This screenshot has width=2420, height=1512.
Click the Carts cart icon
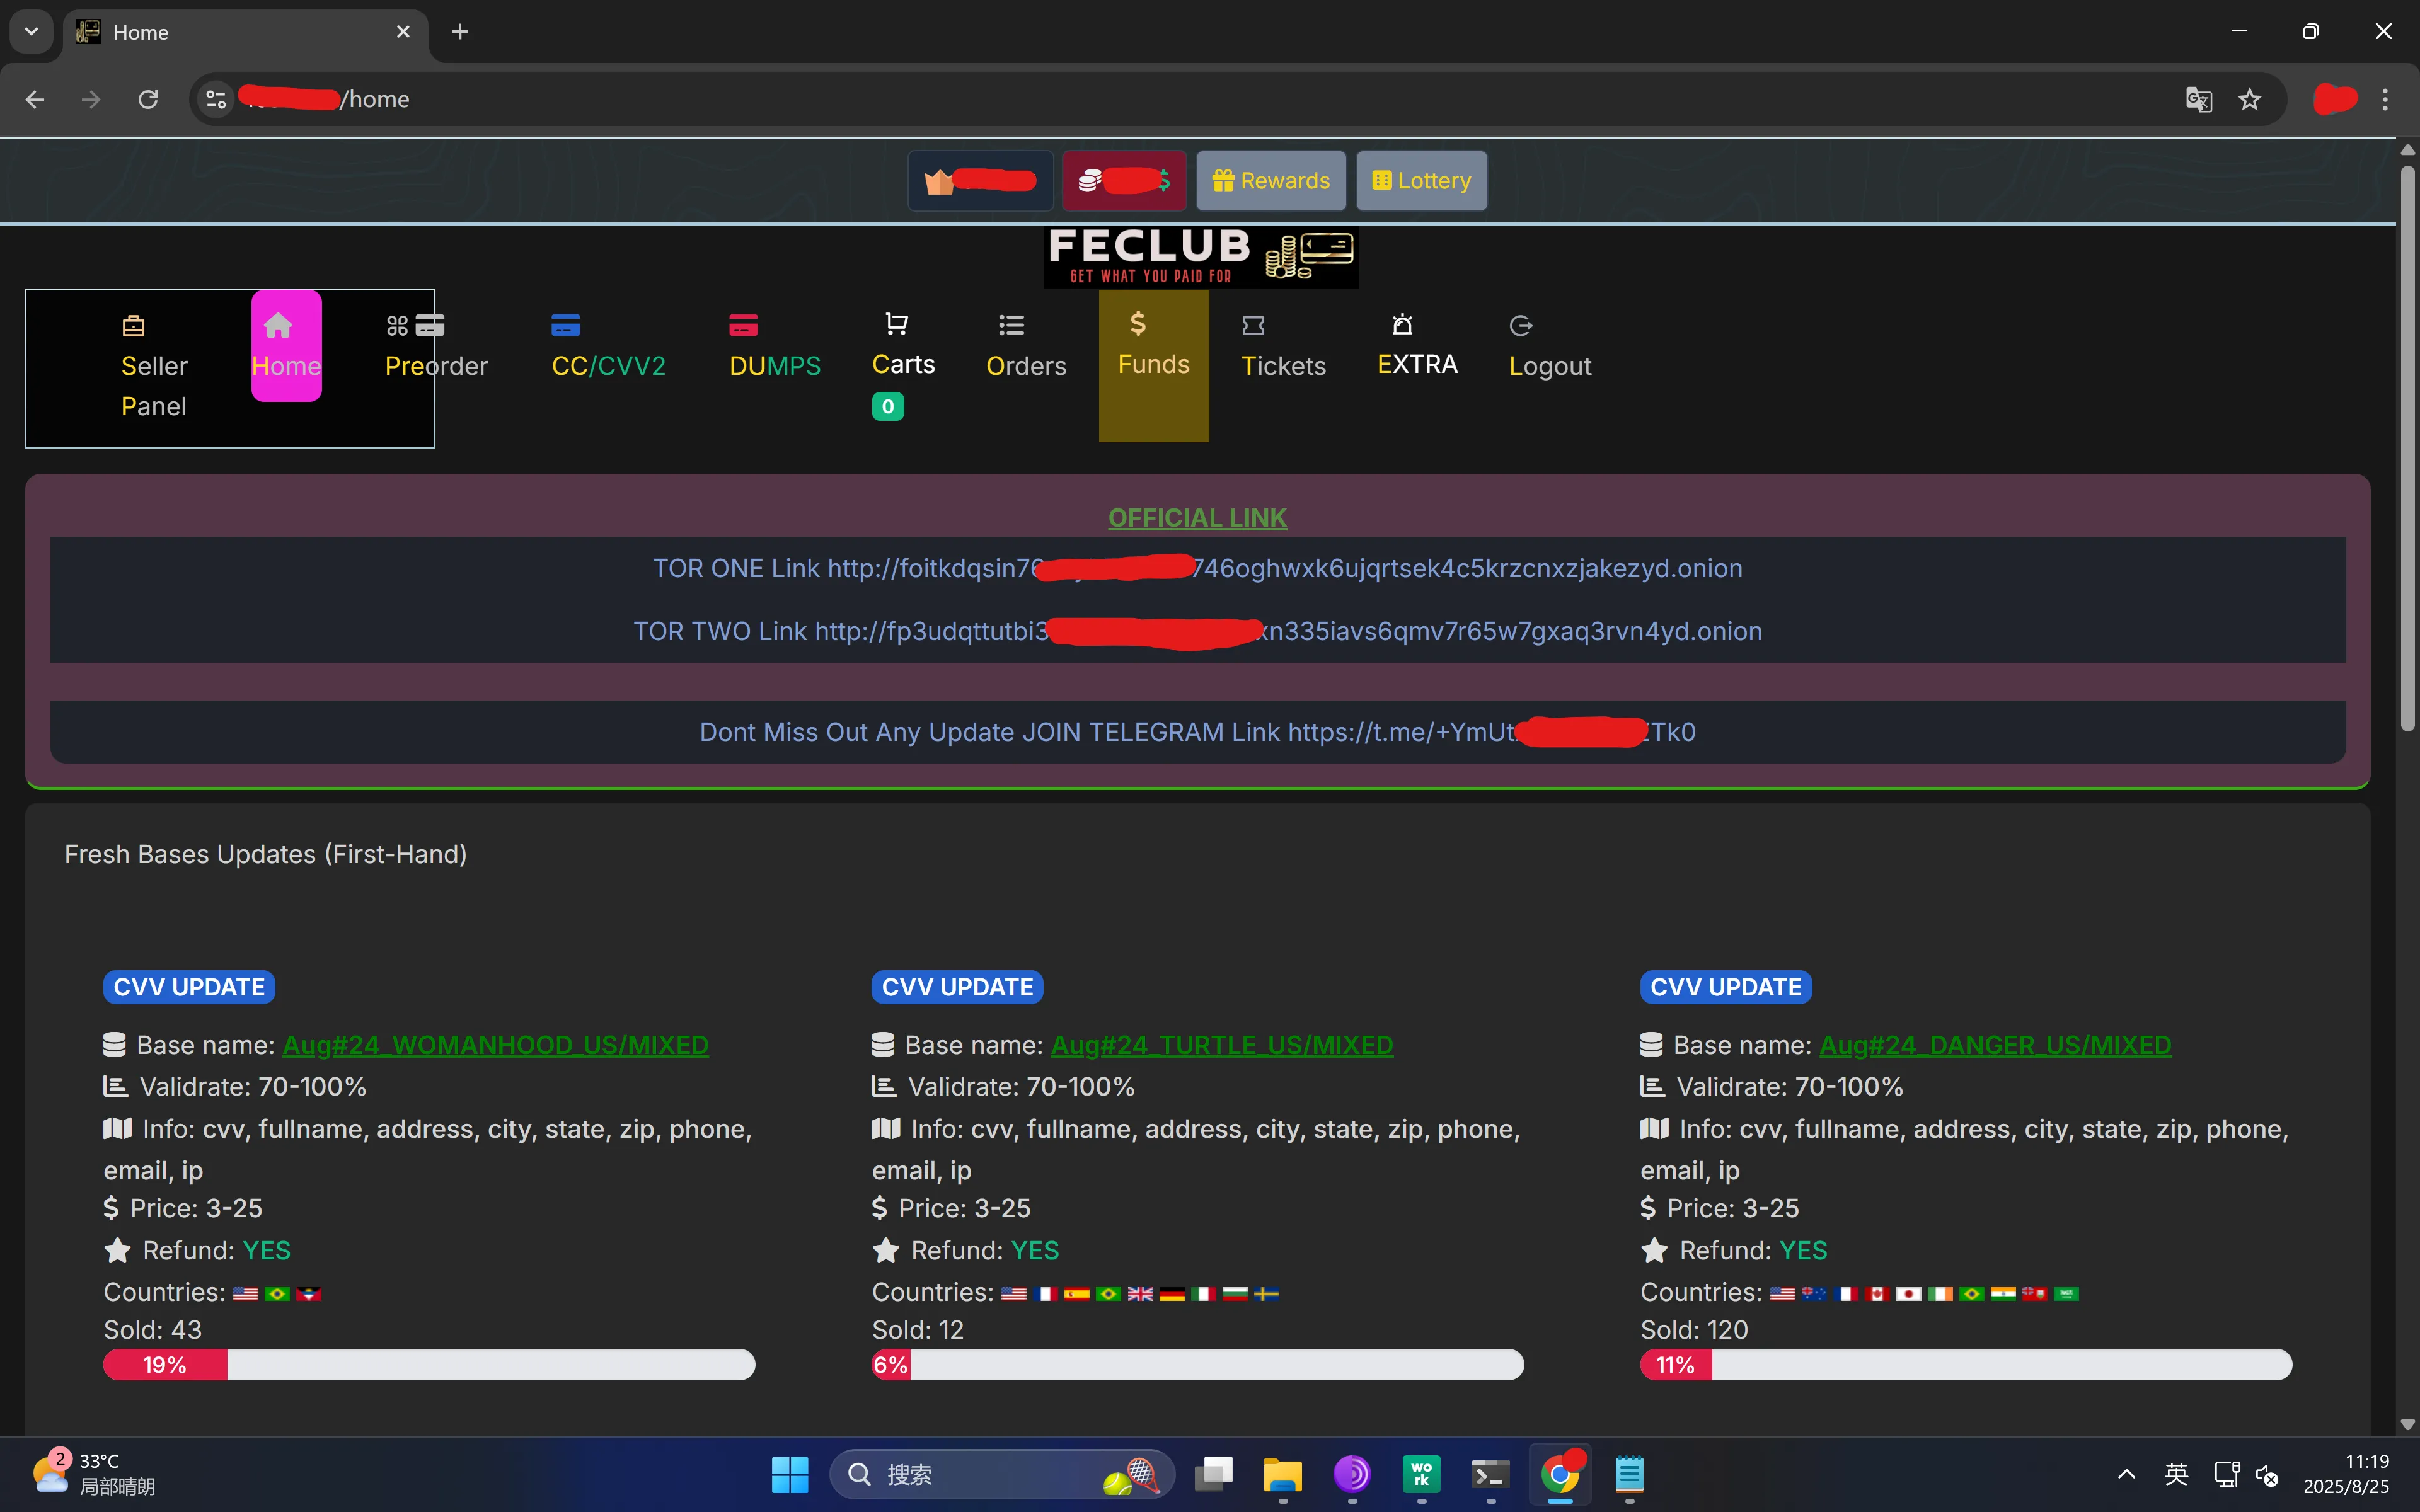(x=896, y=323)
